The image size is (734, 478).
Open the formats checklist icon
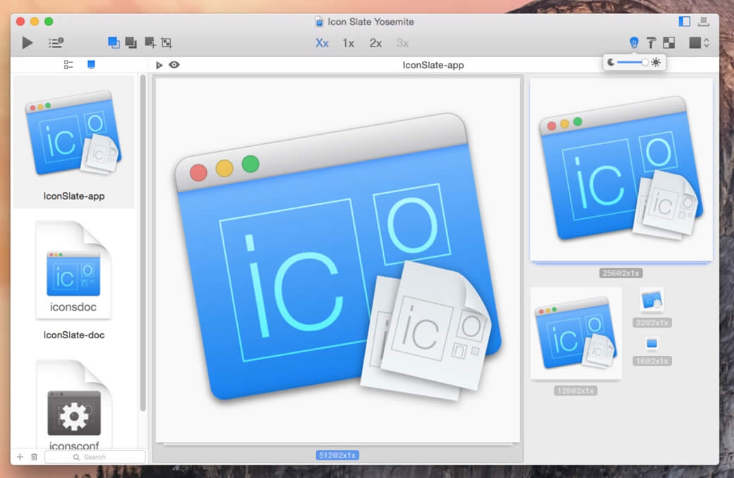tap(55, 42)
